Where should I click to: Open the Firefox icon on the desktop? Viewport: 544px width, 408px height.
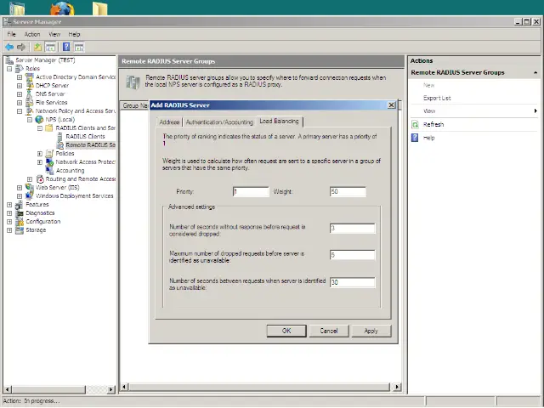click(x=62, y=8)
